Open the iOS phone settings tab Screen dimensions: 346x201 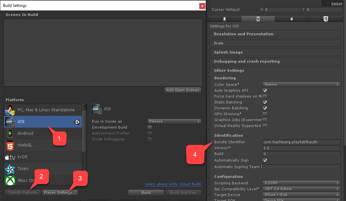point(258,19)
